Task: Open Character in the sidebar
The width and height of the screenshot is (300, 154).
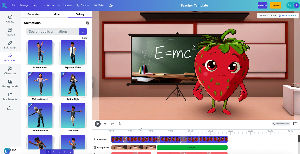Action: pyautogui.click(x=10, y=71)
